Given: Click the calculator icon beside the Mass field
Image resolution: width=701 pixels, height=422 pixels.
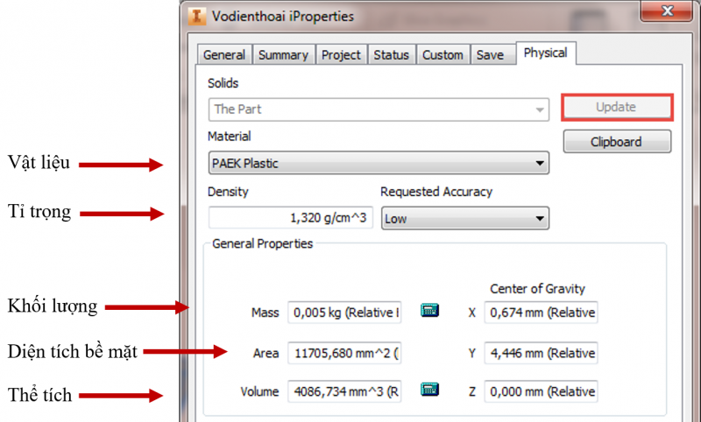Looking at the screenshot, I should click(x=429, y=311).
